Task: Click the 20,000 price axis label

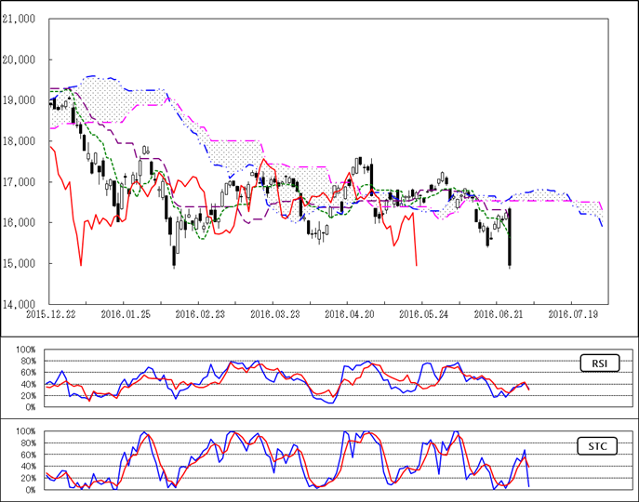Action: [x=19, y=59]
